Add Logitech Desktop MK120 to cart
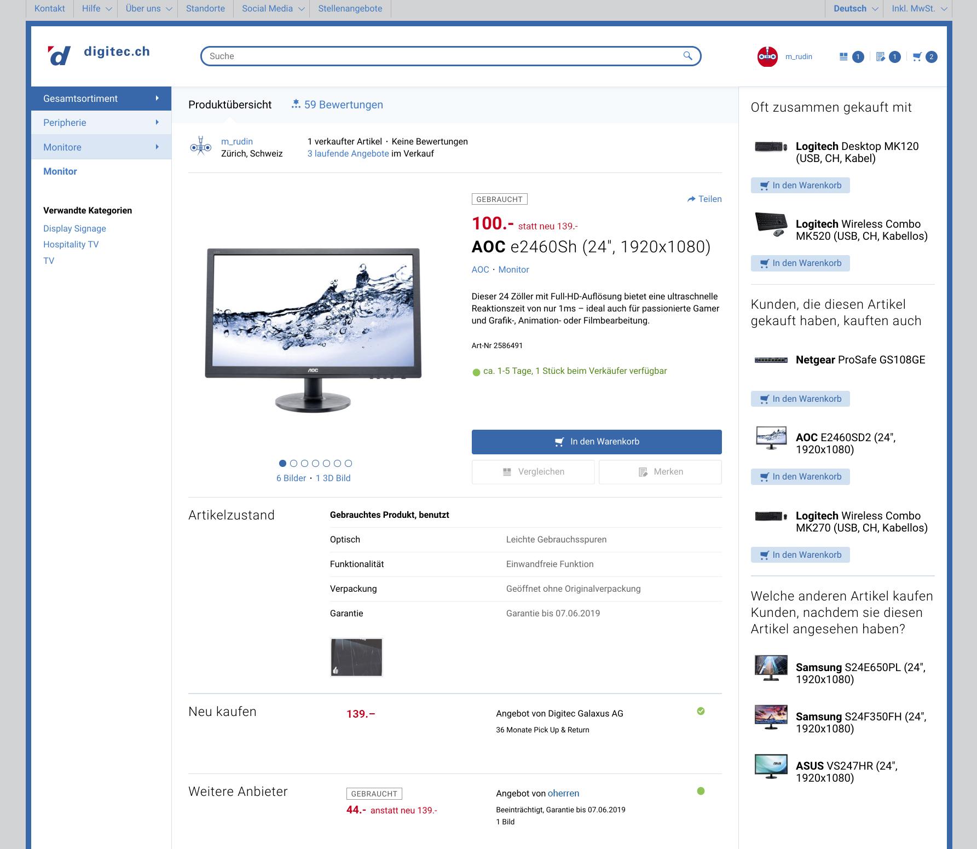 pos(800,186)
